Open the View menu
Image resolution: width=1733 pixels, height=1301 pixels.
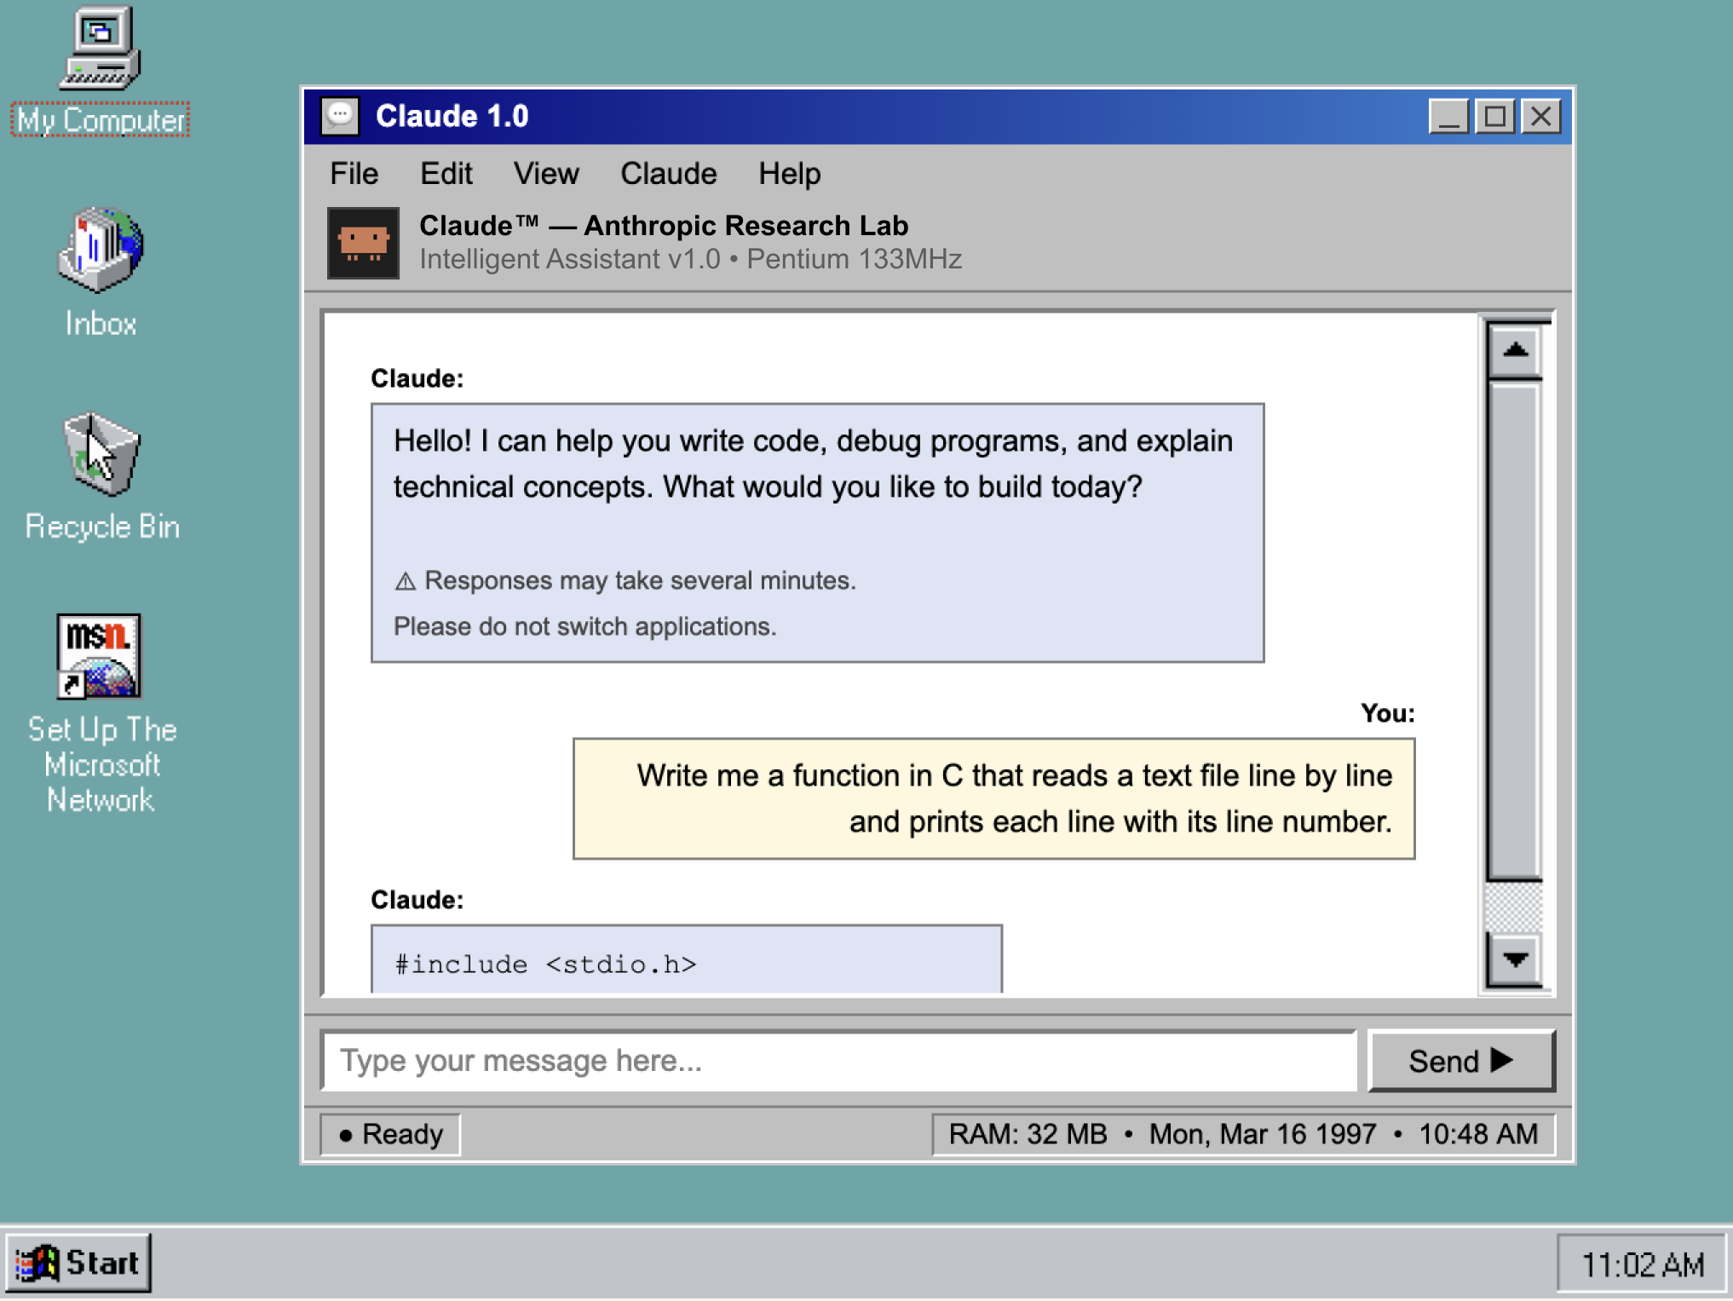point(546,174)
